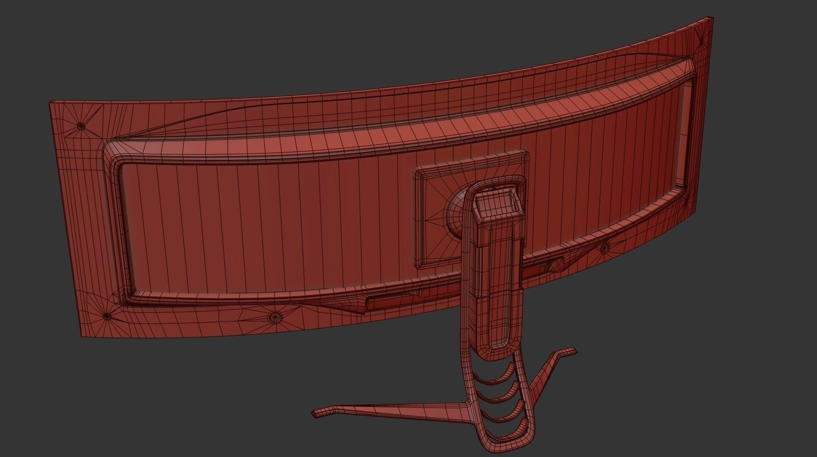This screenshot has height=457, width=817.
Task: Click the bottom-left corner screw hole
Action: [x=106, y=316]
